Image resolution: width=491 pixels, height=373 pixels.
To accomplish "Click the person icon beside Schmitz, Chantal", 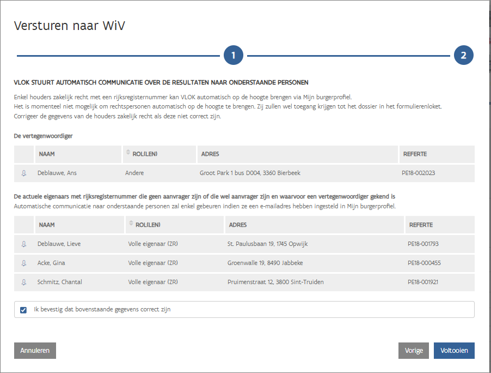I will 24,282.
